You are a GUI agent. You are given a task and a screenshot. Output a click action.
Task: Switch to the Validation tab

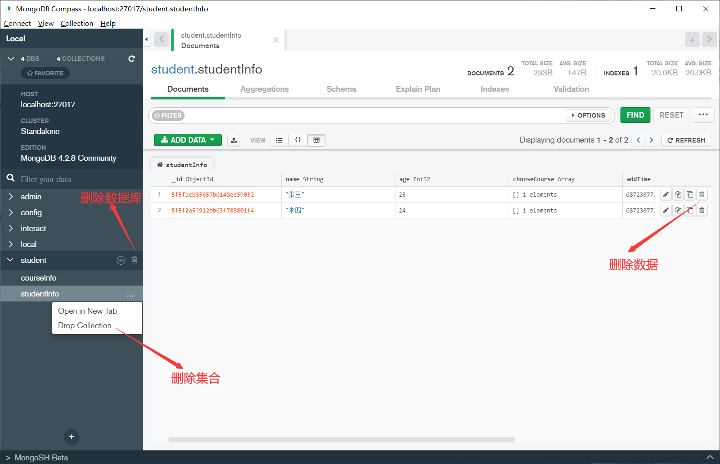[571, 89]
